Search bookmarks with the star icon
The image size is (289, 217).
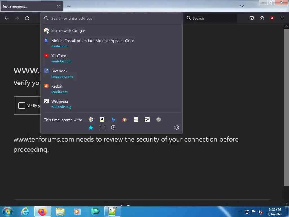[91, 127]
